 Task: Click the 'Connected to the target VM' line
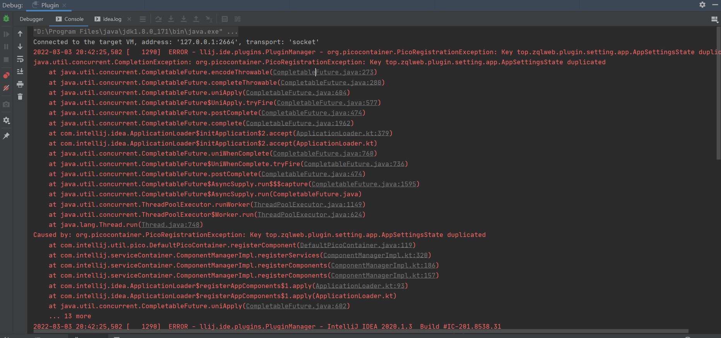[176, 42]
